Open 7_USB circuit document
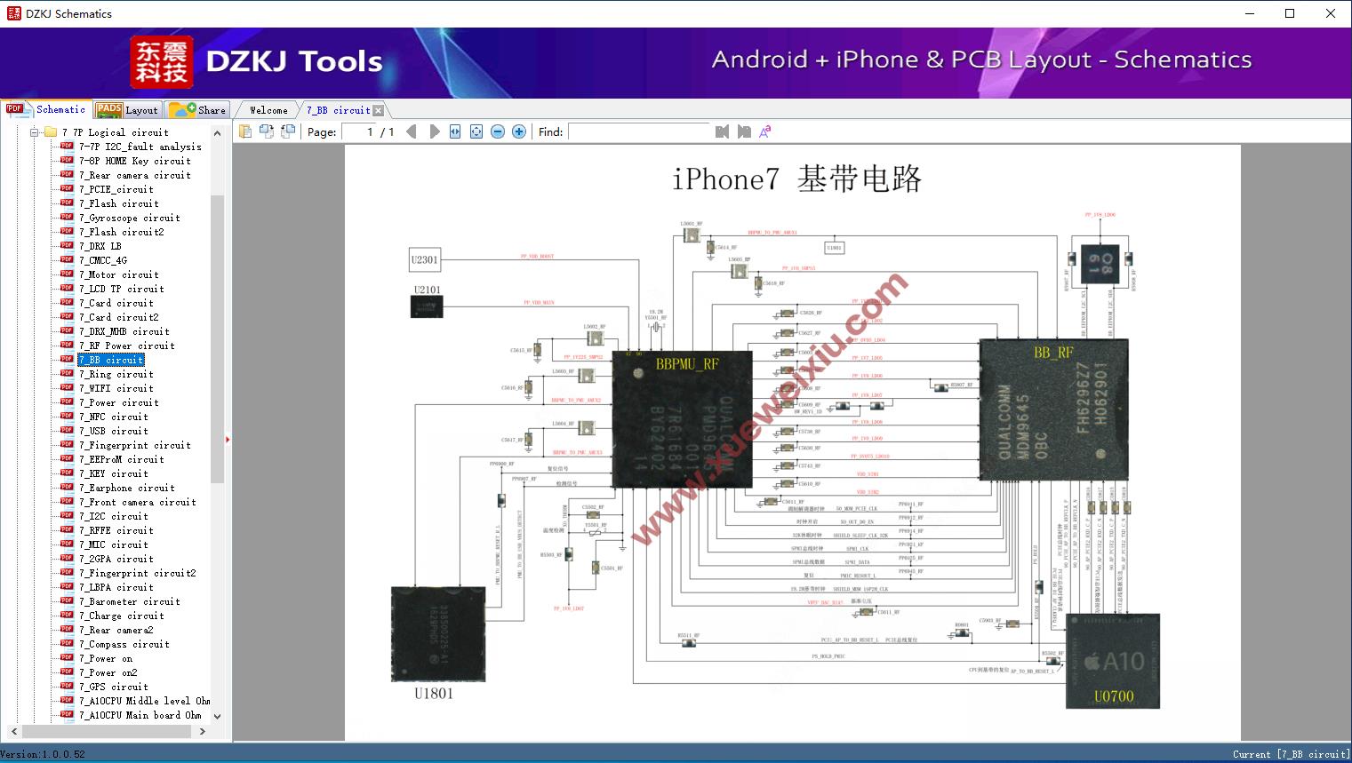 [x=114, y=431]
